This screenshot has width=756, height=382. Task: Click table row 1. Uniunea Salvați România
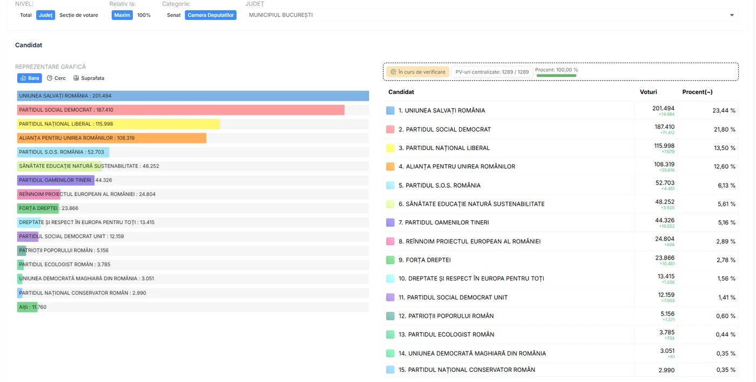tap(561, 111)
